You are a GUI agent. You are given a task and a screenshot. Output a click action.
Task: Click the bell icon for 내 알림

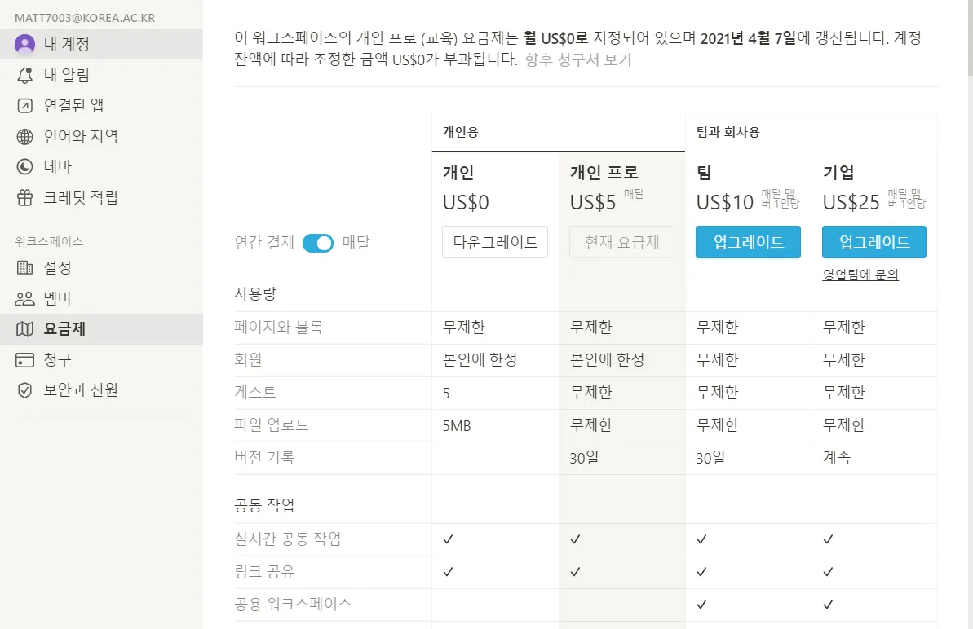click(x=25, y=75)
